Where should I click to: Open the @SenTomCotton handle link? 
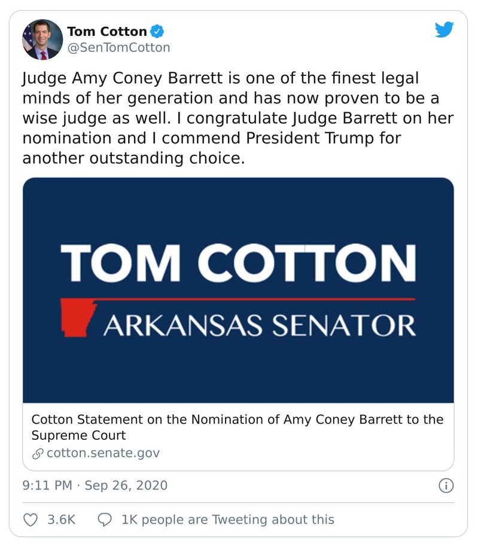118,47
